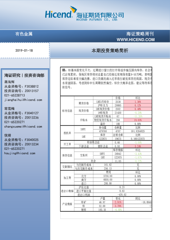Click the warrant volume 4707
170x240 pixels.
tap(118, 131)
